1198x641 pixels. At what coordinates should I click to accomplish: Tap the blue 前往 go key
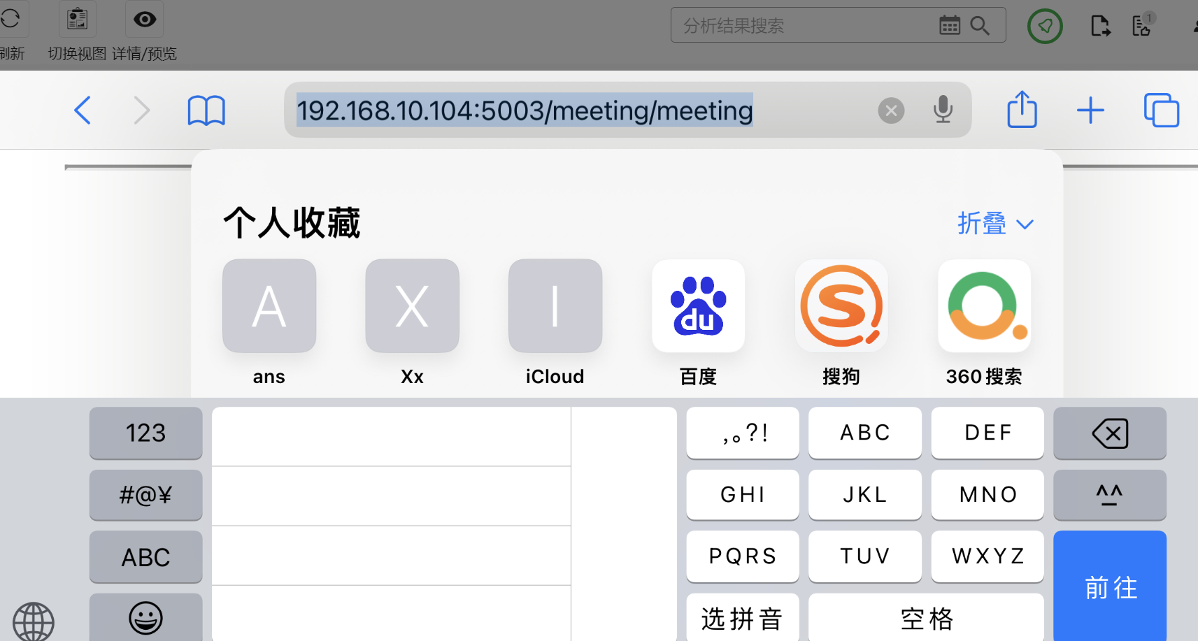(1110, 586)
